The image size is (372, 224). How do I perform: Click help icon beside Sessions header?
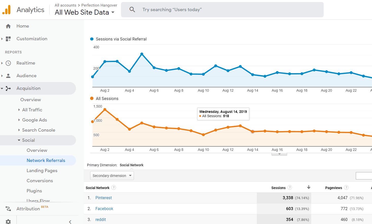(290, 188)
